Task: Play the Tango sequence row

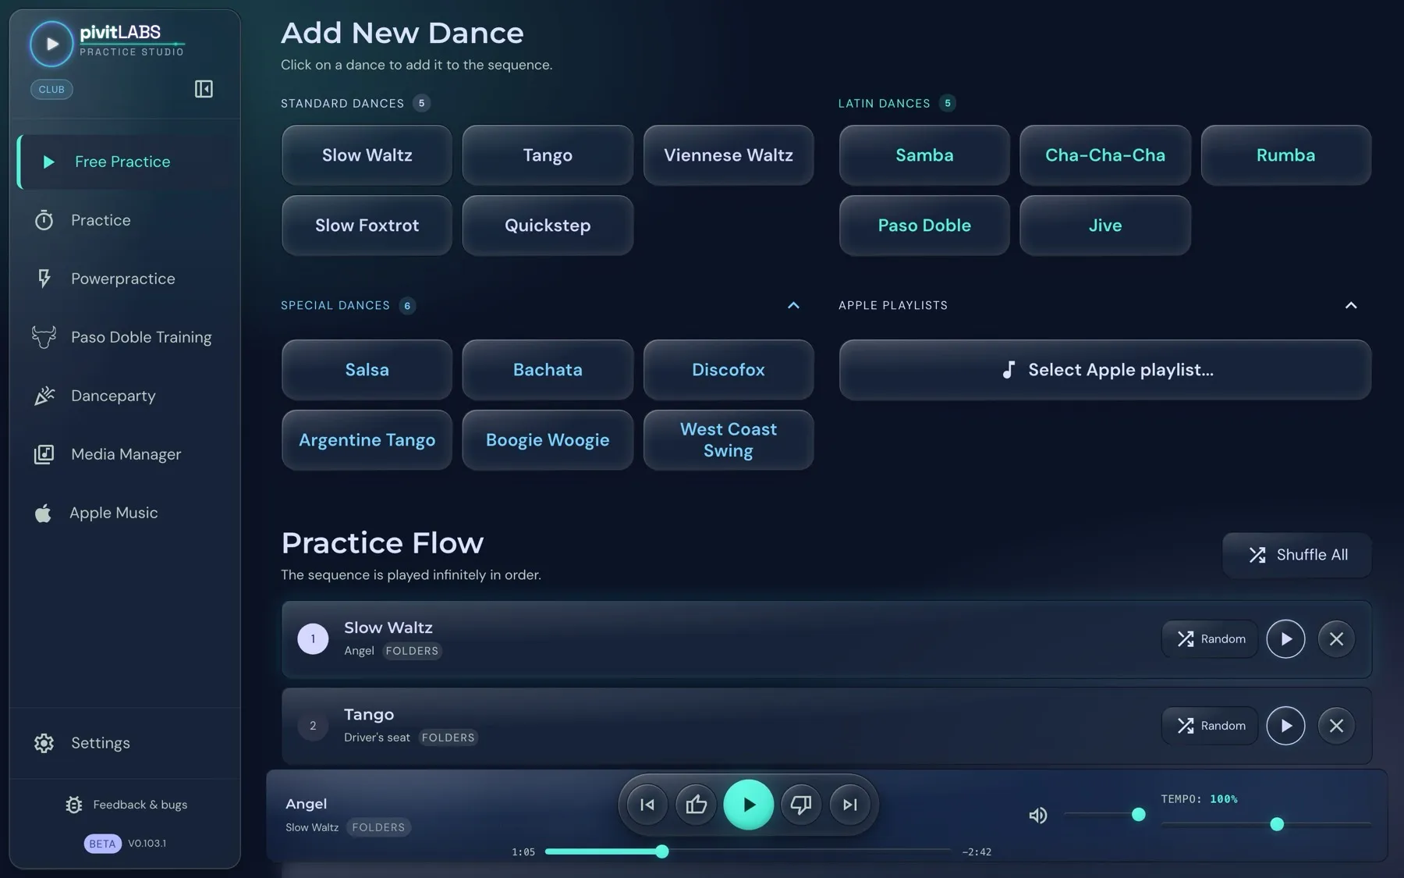Action: 1285,726
